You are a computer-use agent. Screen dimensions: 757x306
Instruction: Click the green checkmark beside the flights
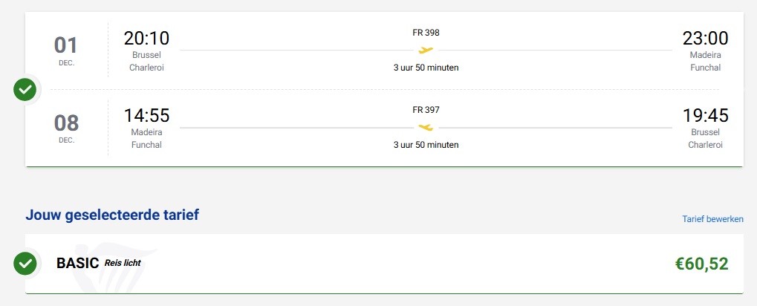pyautogui.click(x=25, y=90)
